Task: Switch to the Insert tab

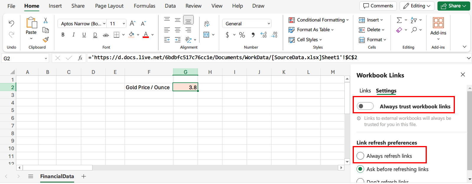Action: pyautogui.click(x=55, y=6)
